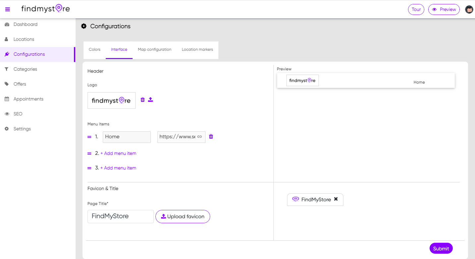
Task: Open the Preview with eye icon
Action: [x=444, y=9]
